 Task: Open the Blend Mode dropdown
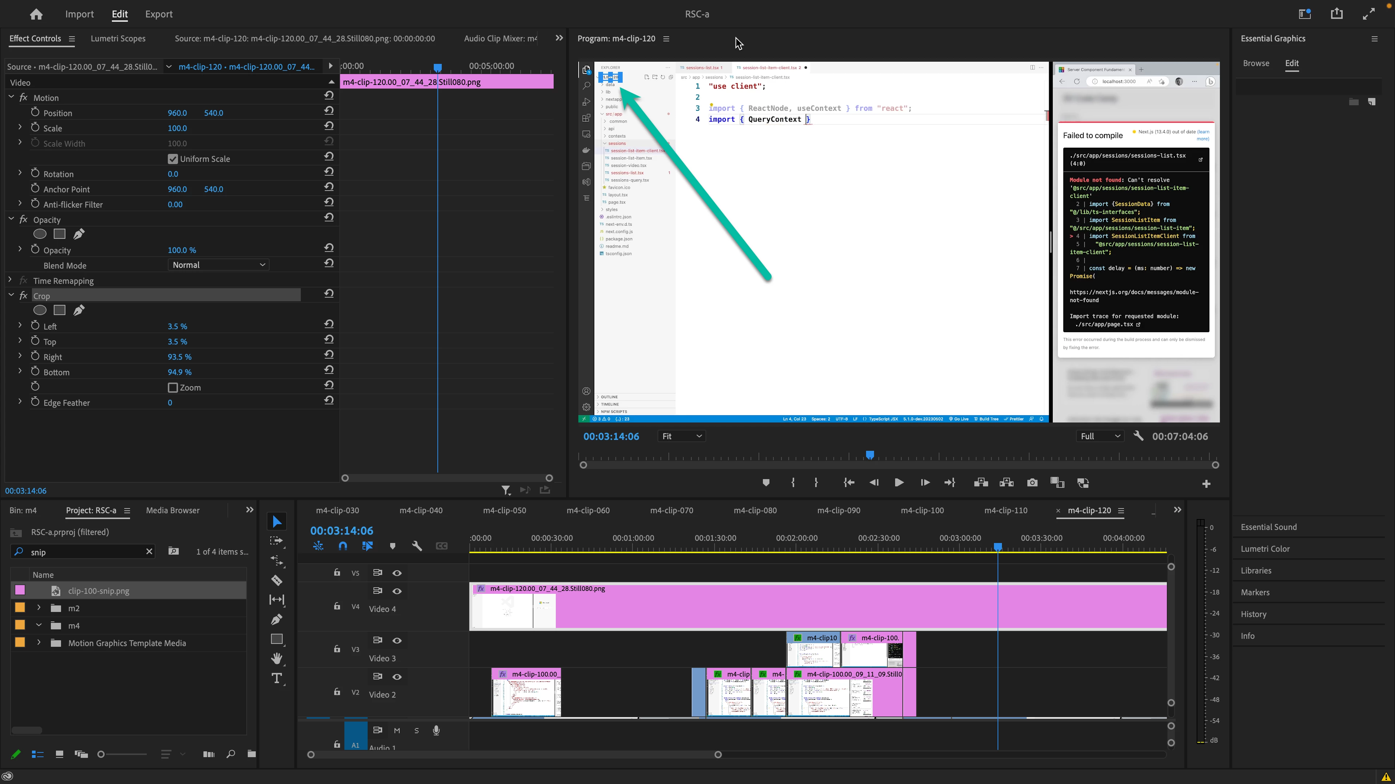click(218, 265)
